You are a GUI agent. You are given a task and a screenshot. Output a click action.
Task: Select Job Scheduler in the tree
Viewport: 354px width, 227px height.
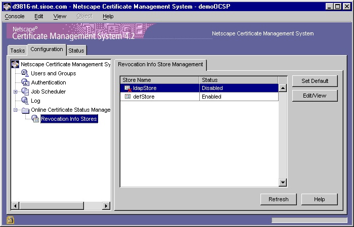pos(49,92)
